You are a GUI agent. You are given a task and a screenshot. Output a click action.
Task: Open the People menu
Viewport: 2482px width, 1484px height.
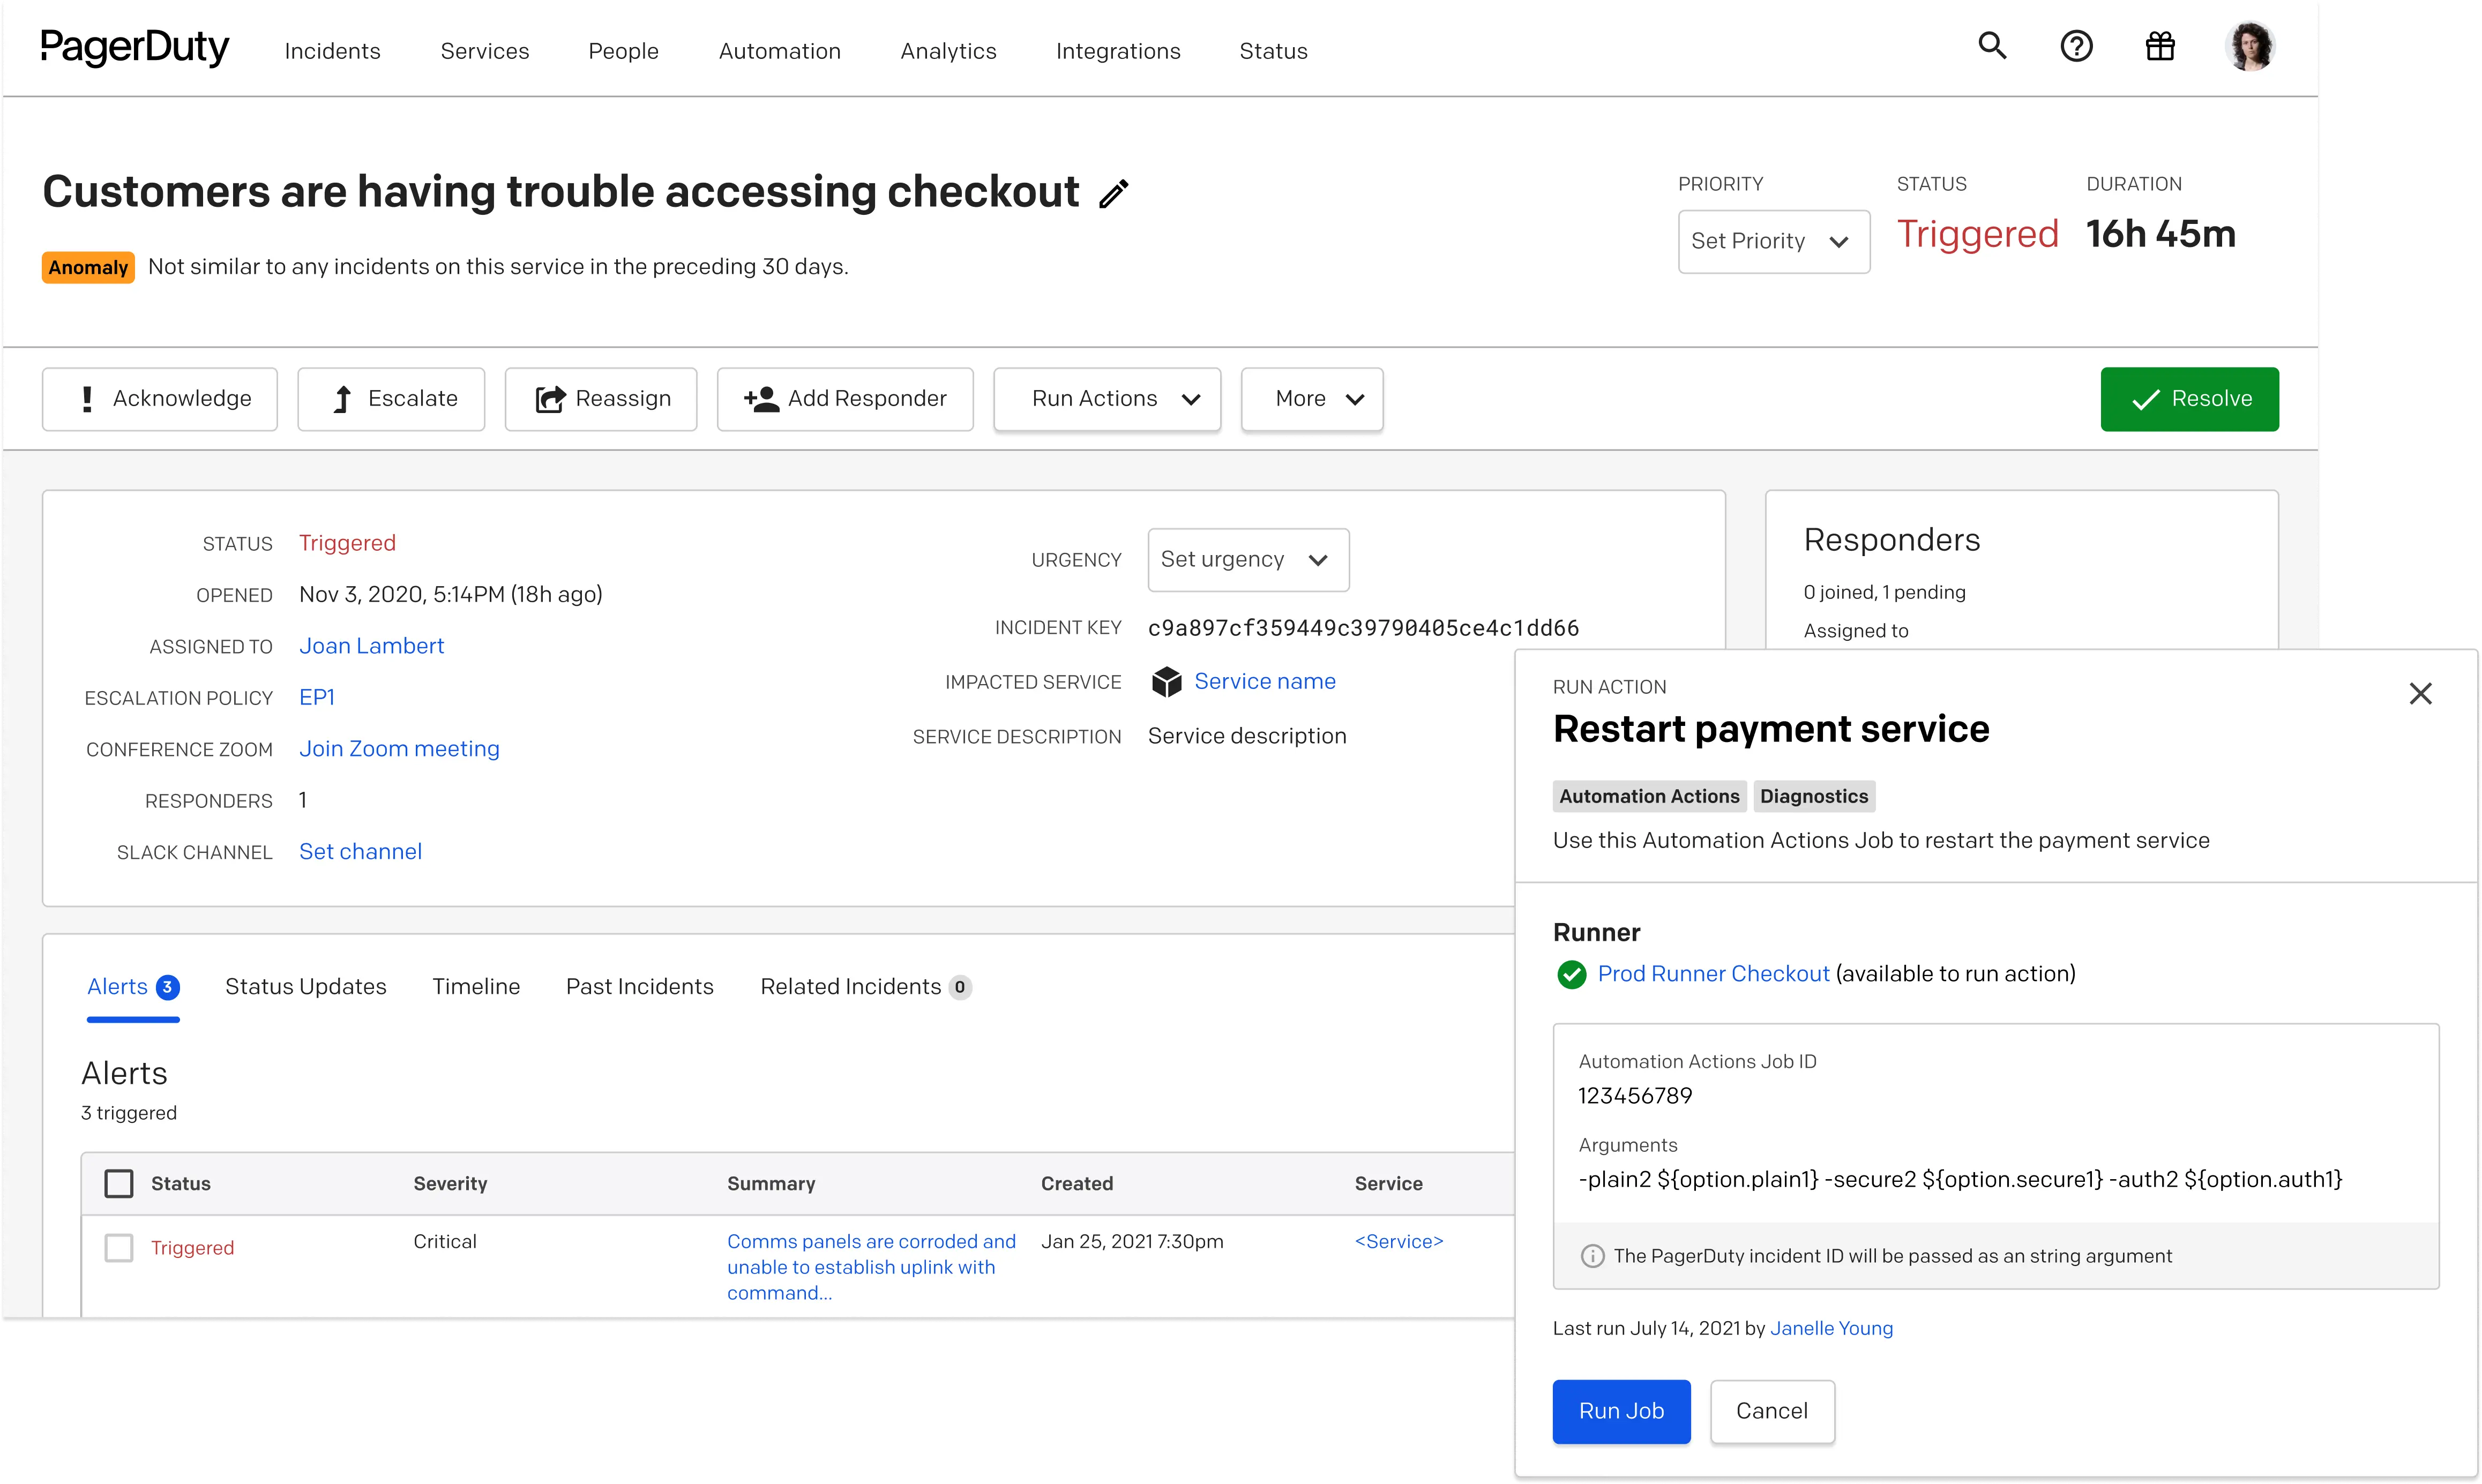623,51
